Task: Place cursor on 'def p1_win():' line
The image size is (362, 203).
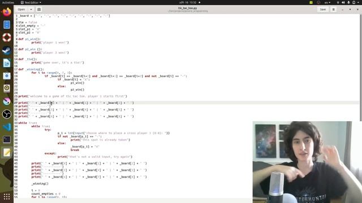Action: pyautogui.click(x=29, y=39)
